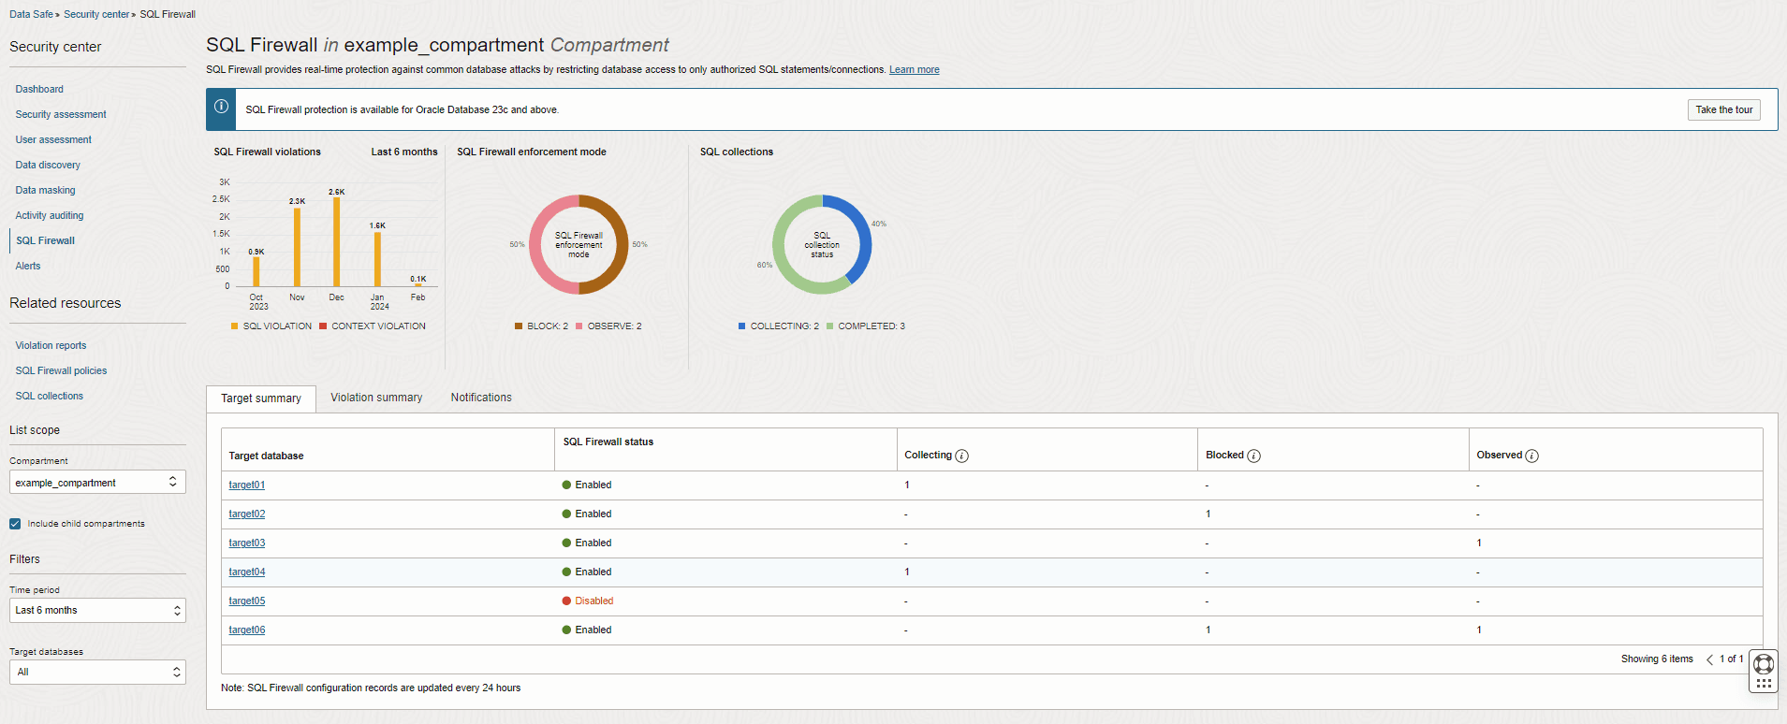This screenshot has width=1787, height=724.
Task: Toggle the SQL VIOLATION legend entry
Action: (x=271, y=326)
